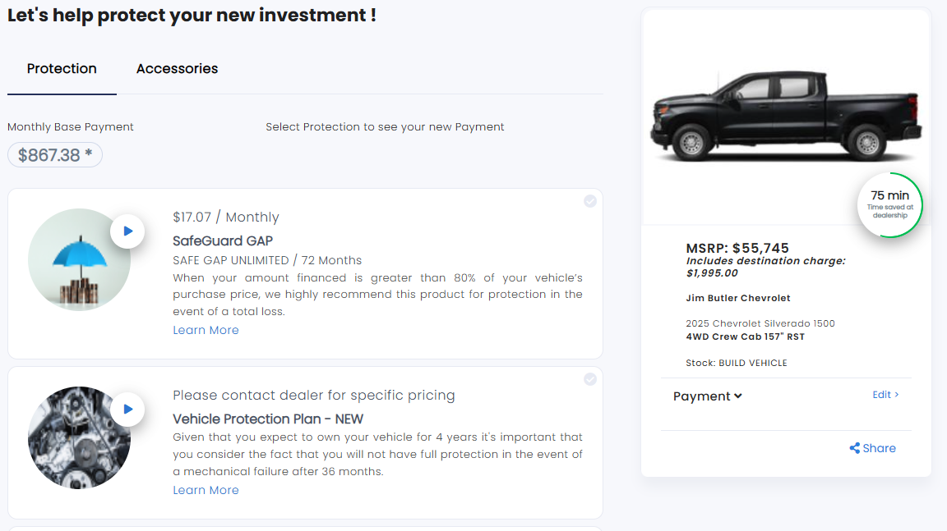This screenshot has width=947, height=531.
Task: Play the SafeGuard GAP video
Action: click(x=127, y=231)
